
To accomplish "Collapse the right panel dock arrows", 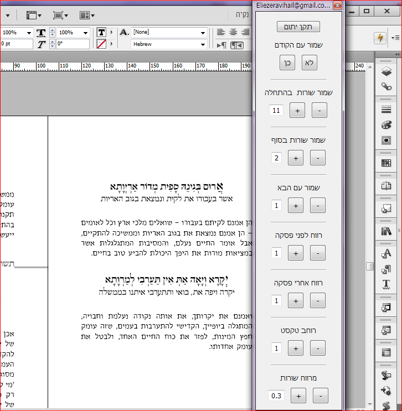I will [x=398, y=55].
